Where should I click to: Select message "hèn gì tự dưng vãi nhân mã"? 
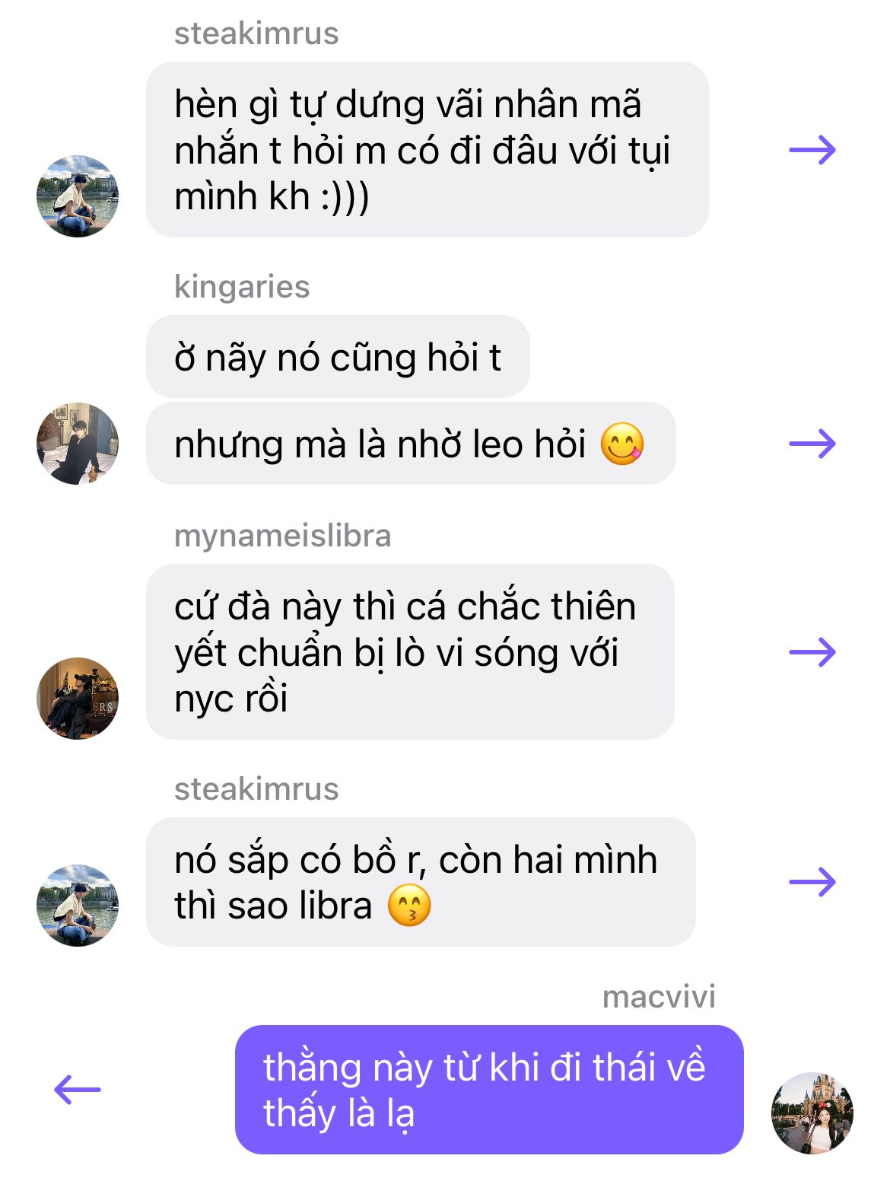[x=428, y=149]
